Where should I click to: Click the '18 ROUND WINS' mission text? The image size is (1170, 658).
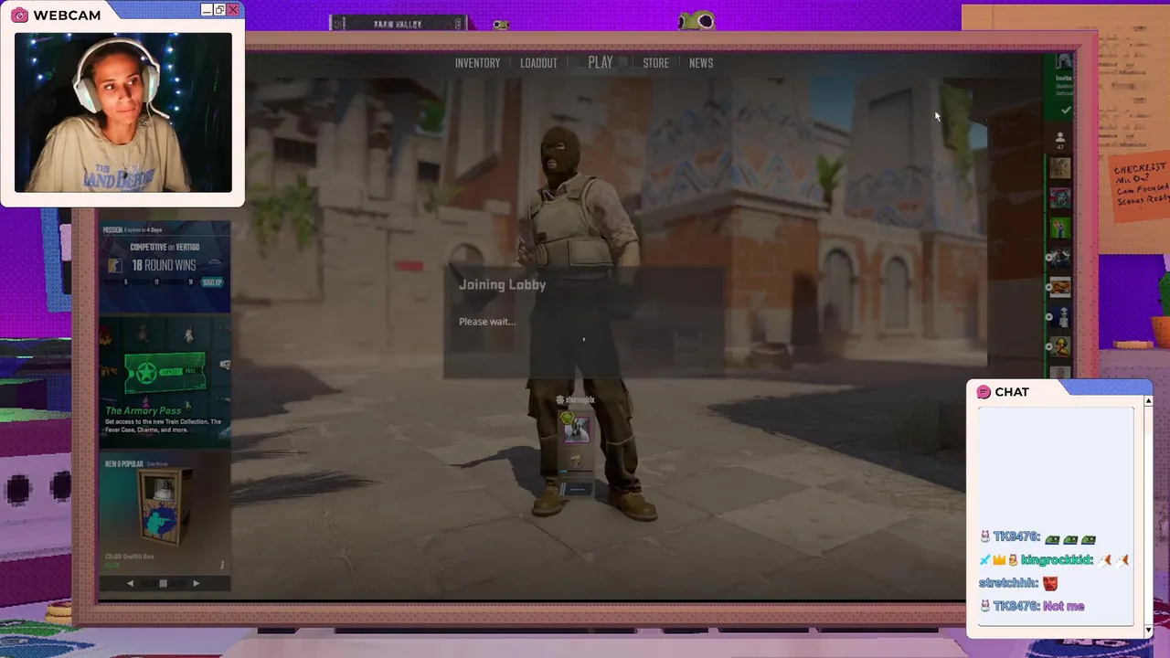tap(164, 265)
